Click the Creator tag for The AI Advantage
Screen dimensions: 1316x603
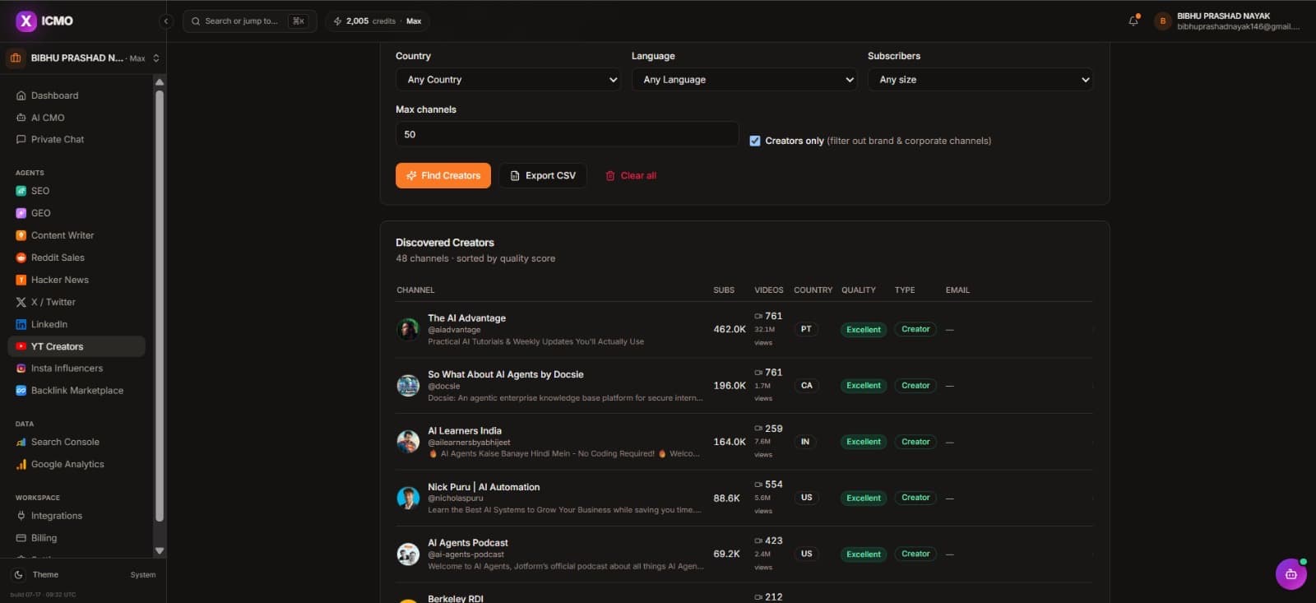pyautogui.click(x=915, y=329)
